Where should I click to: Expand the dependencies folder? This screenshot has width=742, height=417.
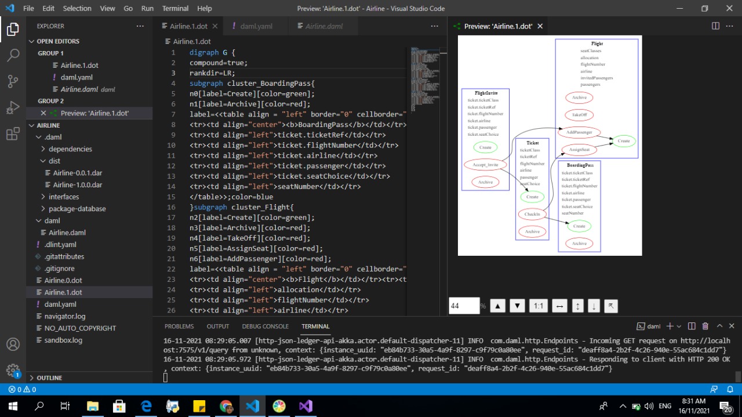point(70,149)
